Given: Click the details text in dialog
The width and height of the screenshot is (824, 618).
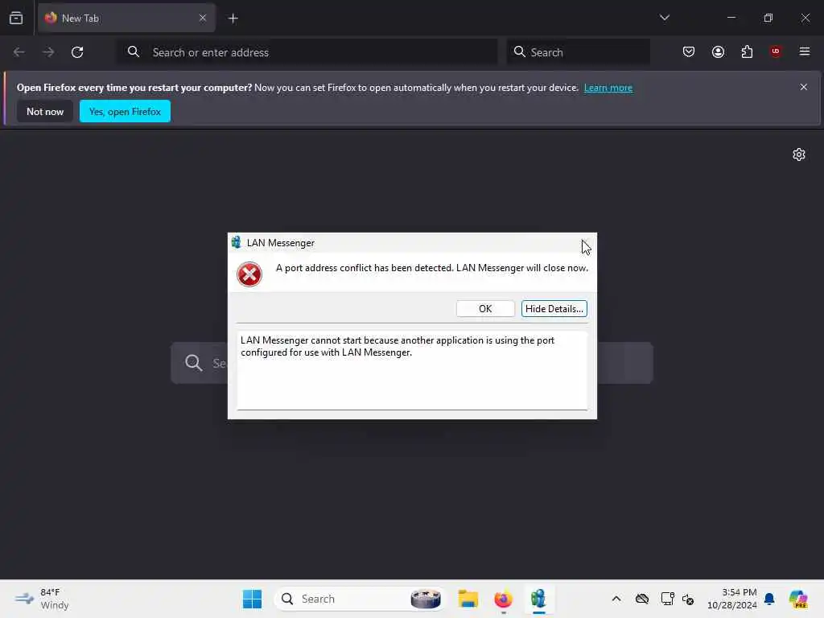Looking at the screenshot, I should pos(398,346).
